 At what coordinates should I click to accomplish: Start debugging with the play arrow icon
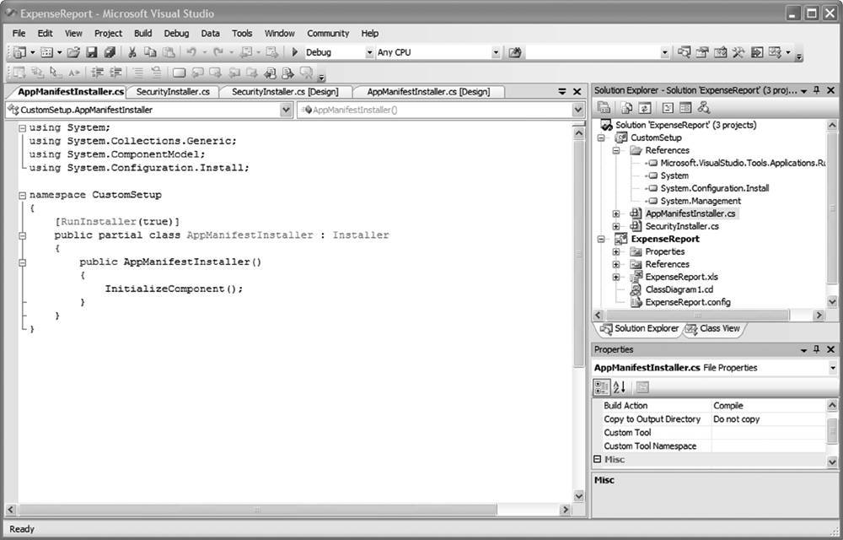[294, 52]
